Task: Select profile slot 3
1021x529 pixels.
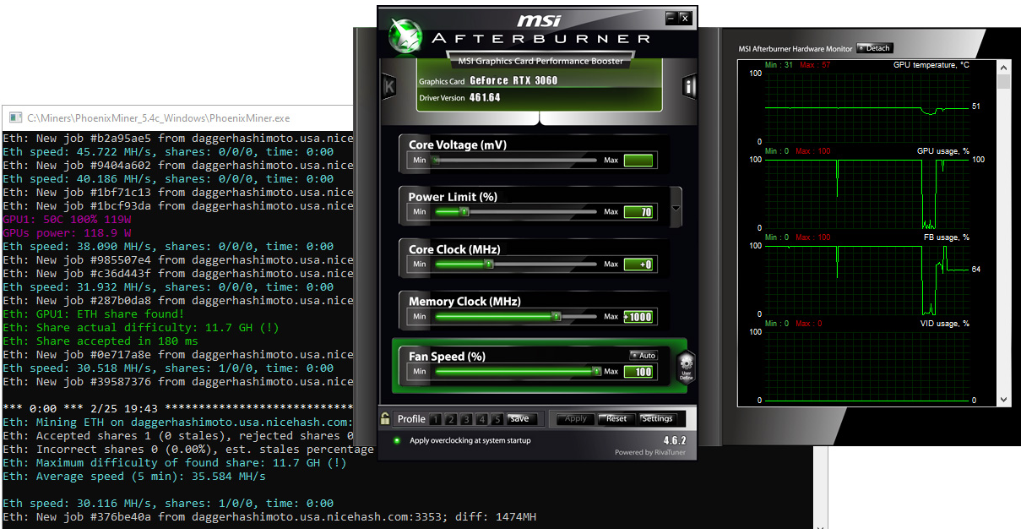Action: 466,419
